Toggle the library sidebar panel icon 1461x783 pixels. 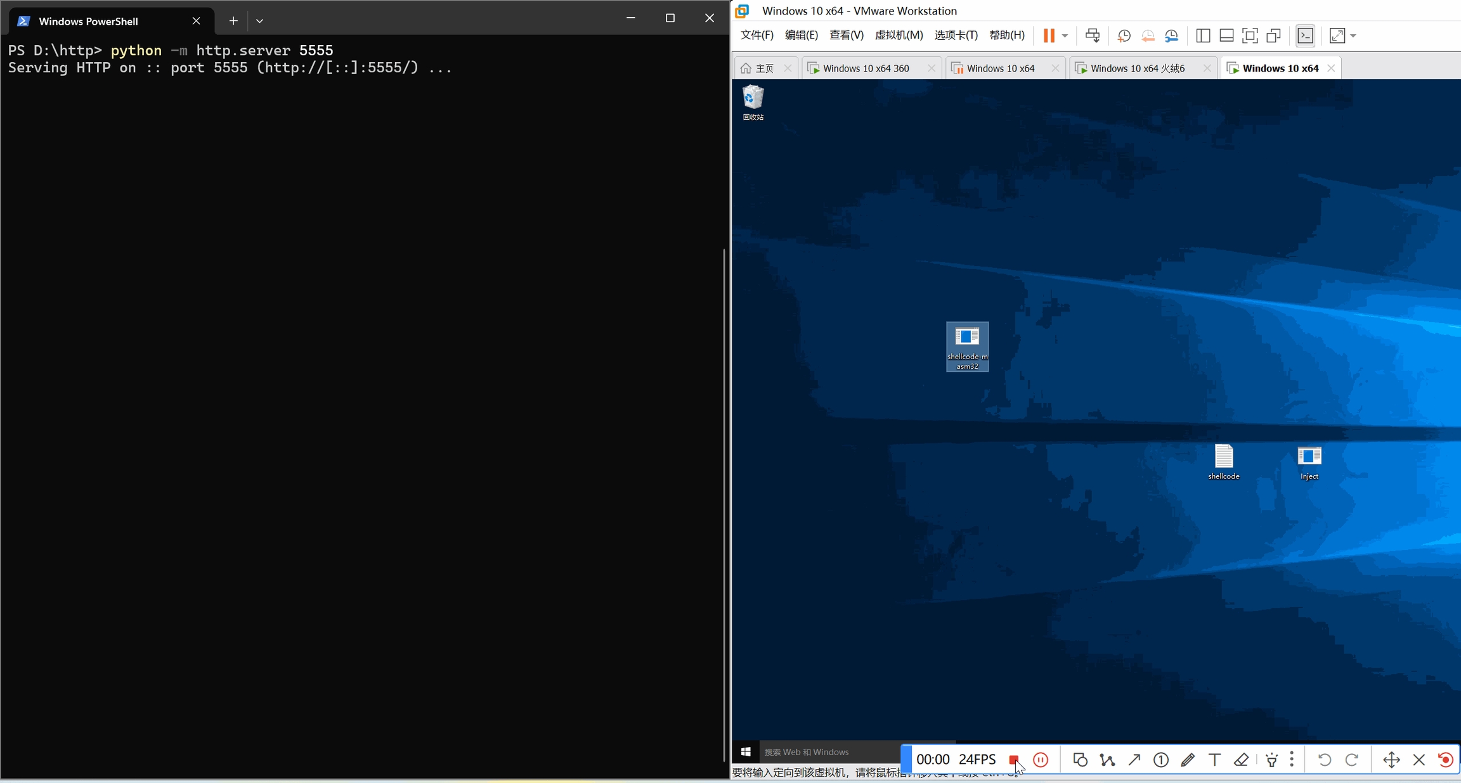(1202, 35)
